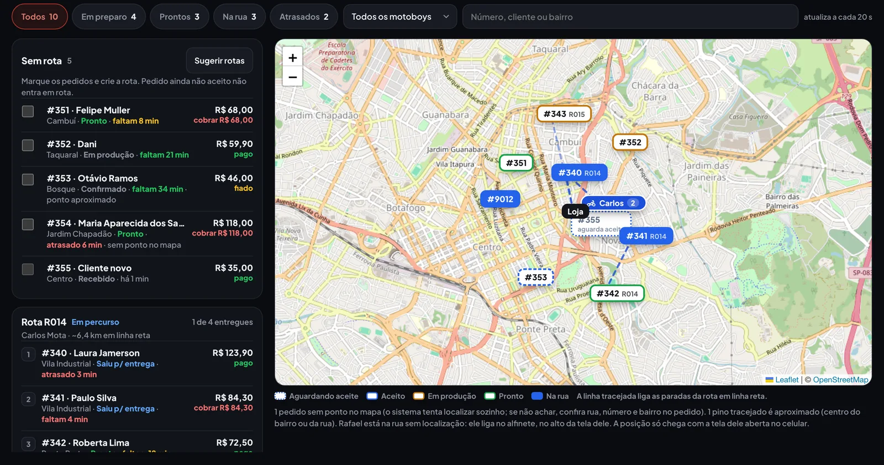Open map pin #355 aguarda aceite
This screenshot has width=884, height=465.
point(601,224)
